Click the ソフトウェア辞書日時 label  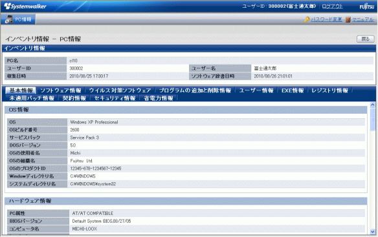click(x=213, y=76)
